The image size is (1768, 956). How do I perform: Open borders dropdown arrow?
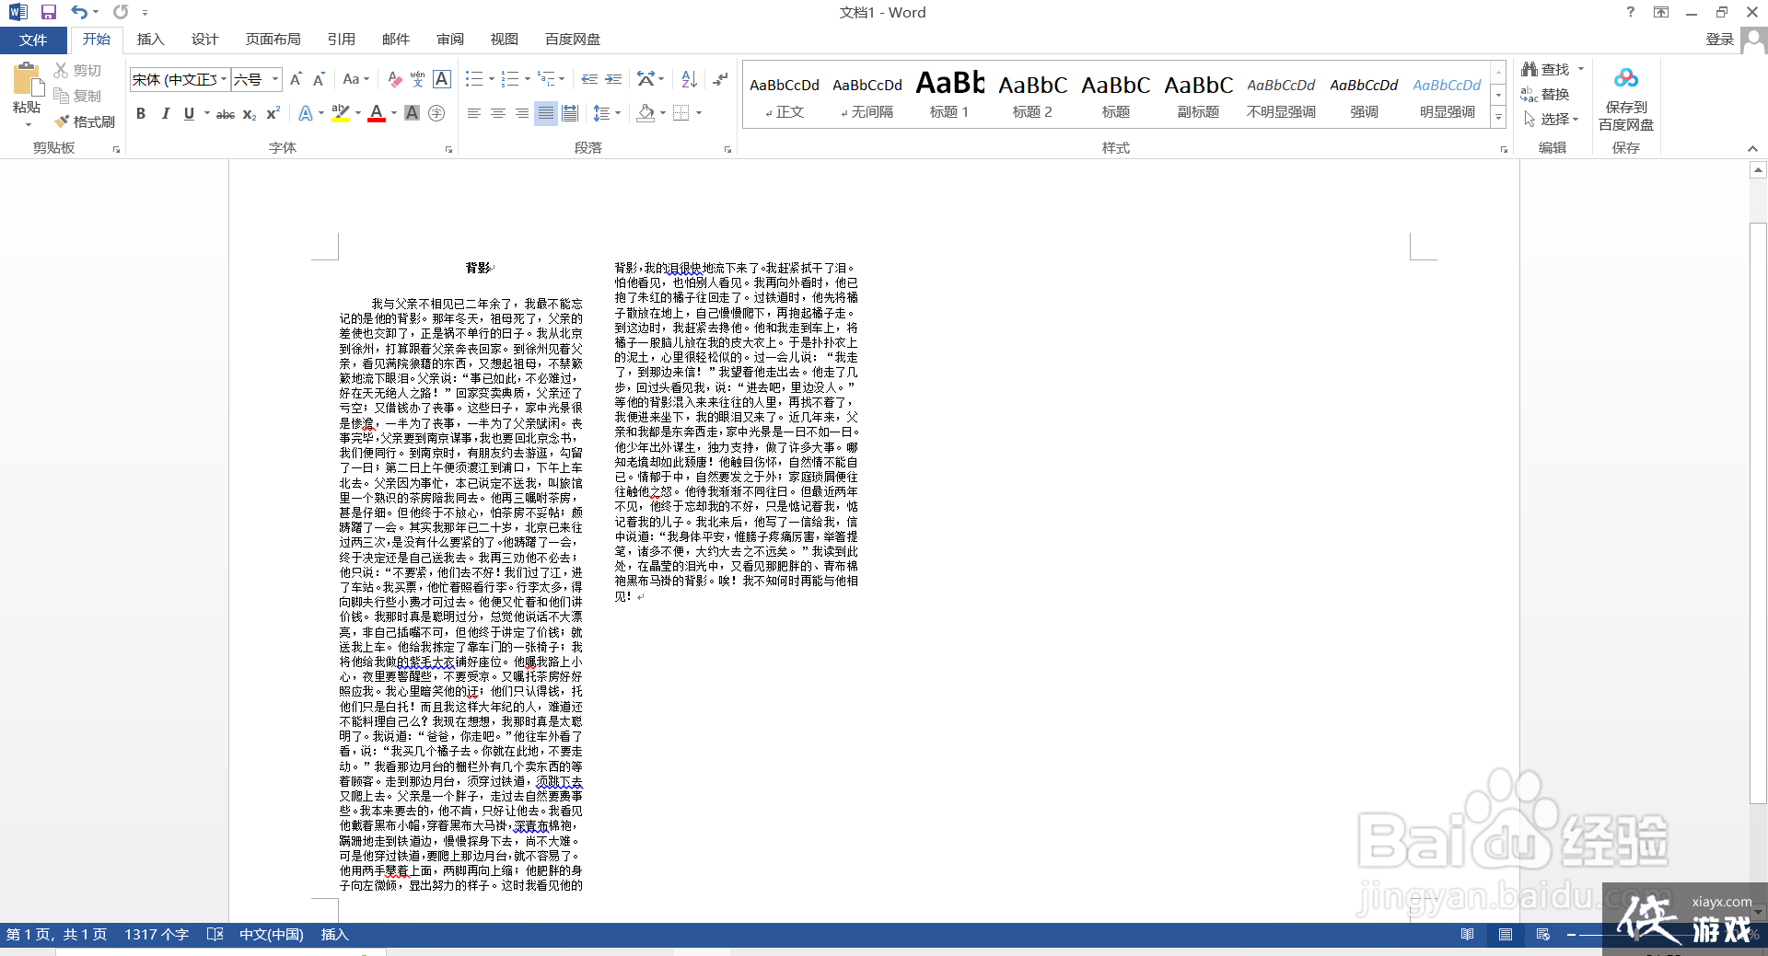pyautogui.click(x=699, y=113)
